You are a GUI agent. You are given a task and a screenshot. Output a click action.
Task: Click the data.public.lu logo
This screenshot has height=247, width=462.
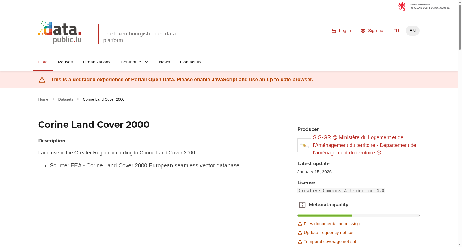tap(60, 32)
